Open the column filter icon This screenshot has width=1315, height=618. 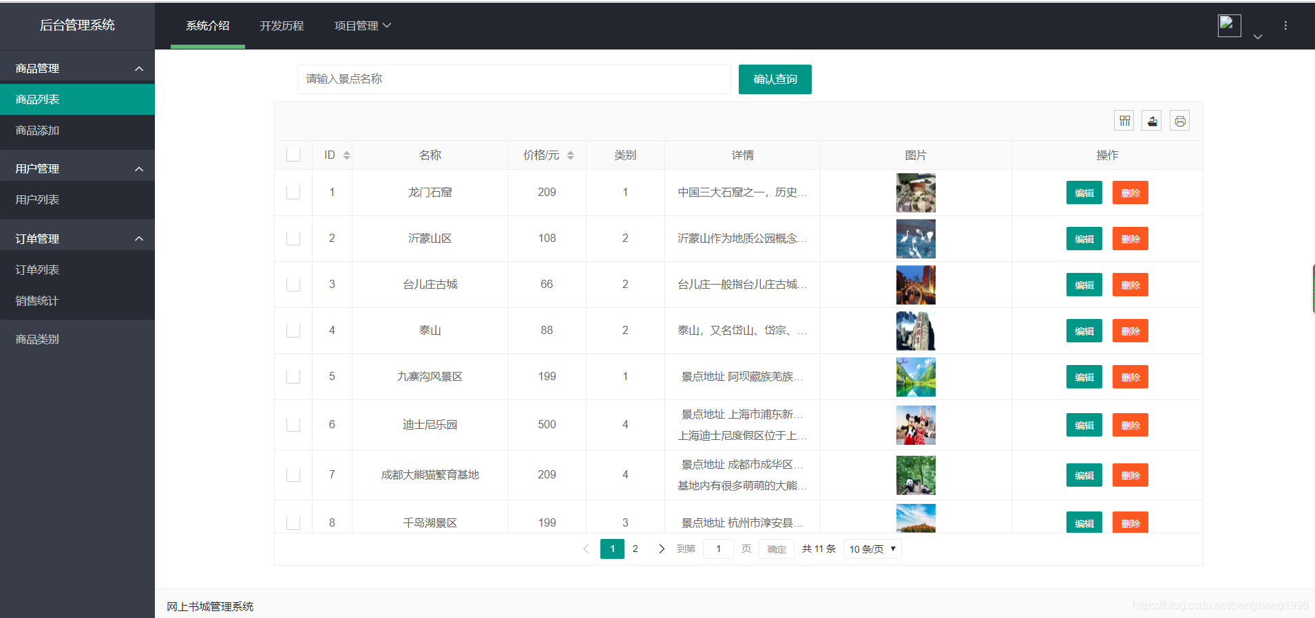click(1124, 121)
